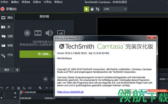Click the film strip icon in media bin
Viewport: 168px width, 104px height.
tap(38, 33)
